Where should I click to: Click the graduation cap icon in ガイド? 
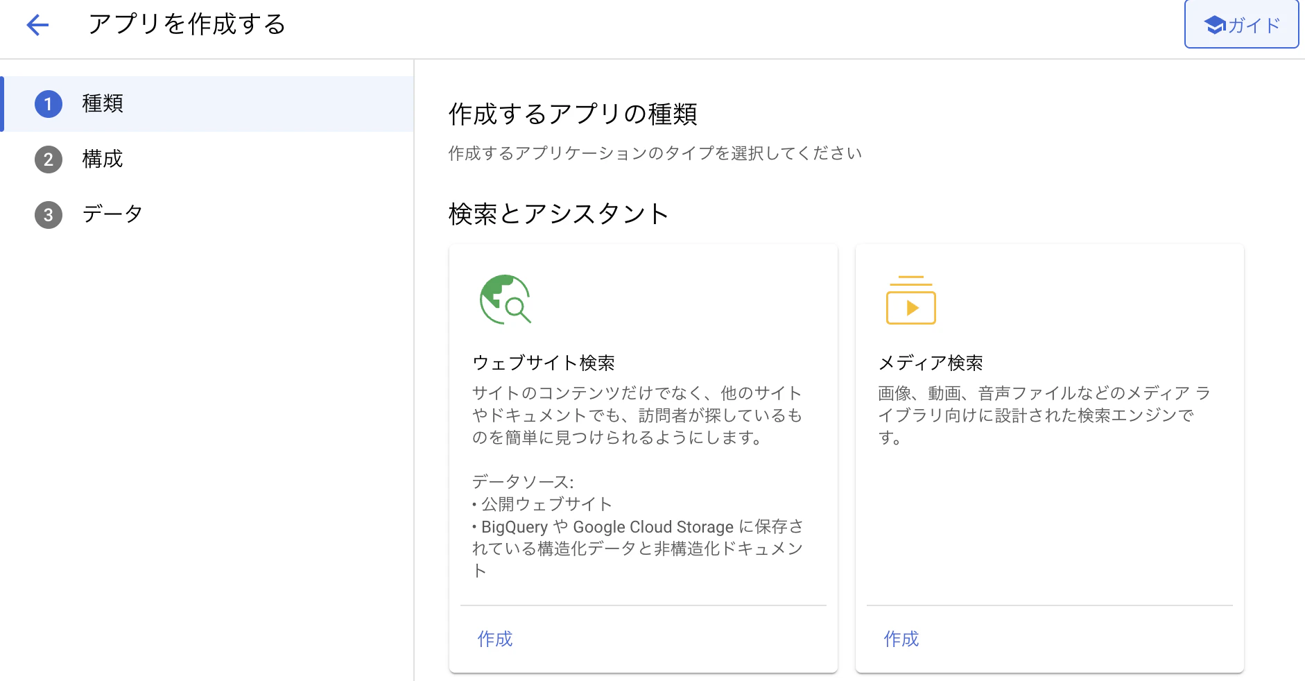click(1215, 25)
